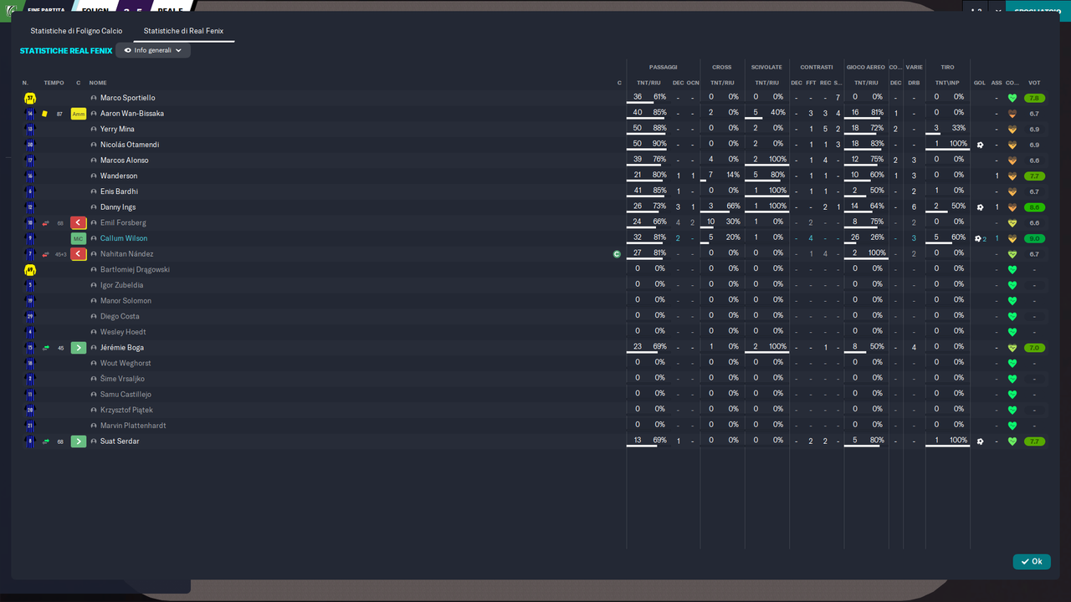Click Marco Sportiello's 7.8 rating badge
1071x602 pixels.
click(x=1034, y=98)
